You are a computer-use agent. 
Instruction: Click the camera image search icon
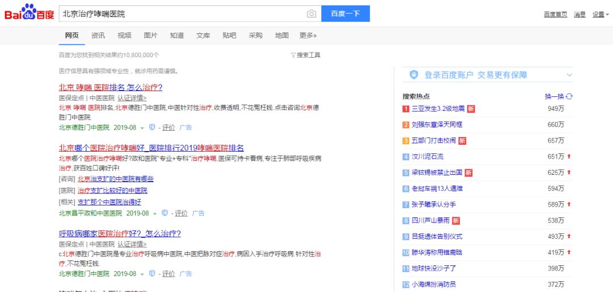tap(311, 14)
